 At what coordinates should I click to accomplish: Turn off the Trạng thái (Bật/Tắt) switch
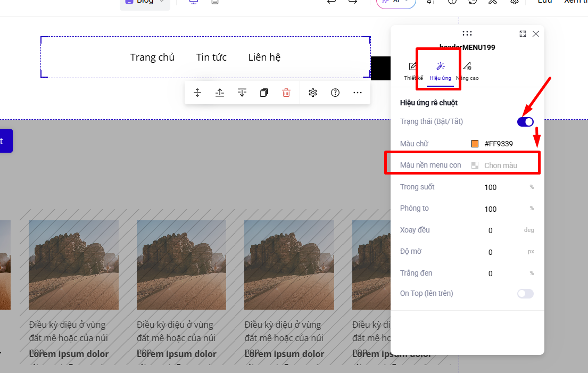click(x=525, y=122)
